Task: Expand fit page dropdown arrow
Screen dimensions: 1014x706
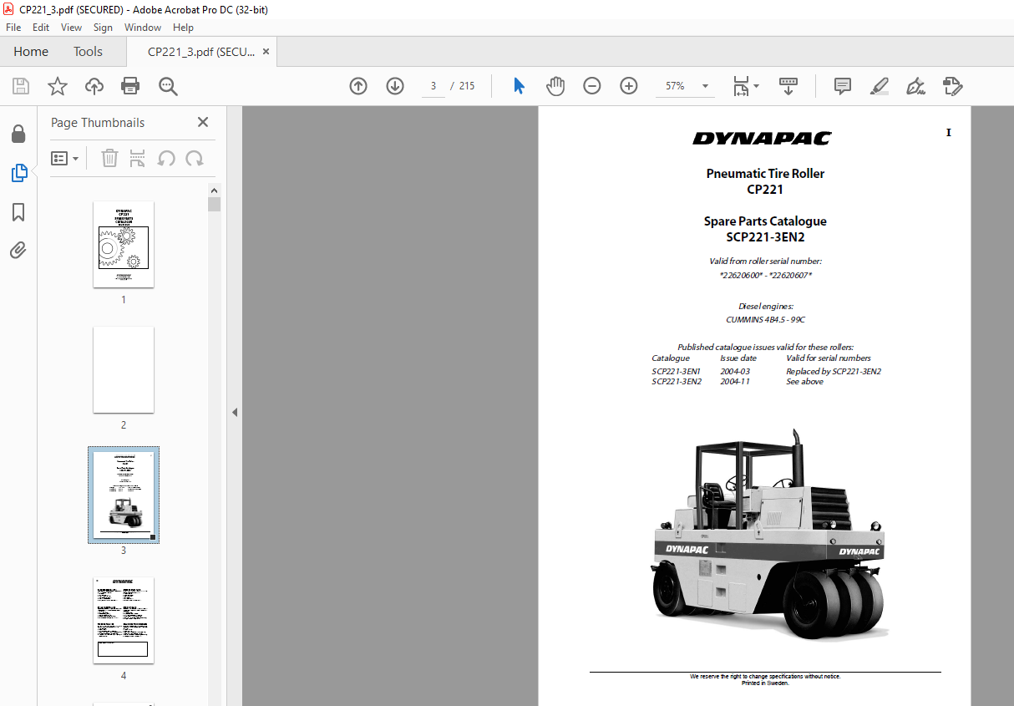Action: tap(757, 86)
